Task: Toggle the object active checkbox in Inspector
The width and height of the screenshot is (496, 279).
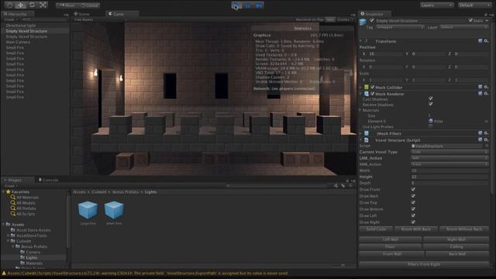Action: 372,21
